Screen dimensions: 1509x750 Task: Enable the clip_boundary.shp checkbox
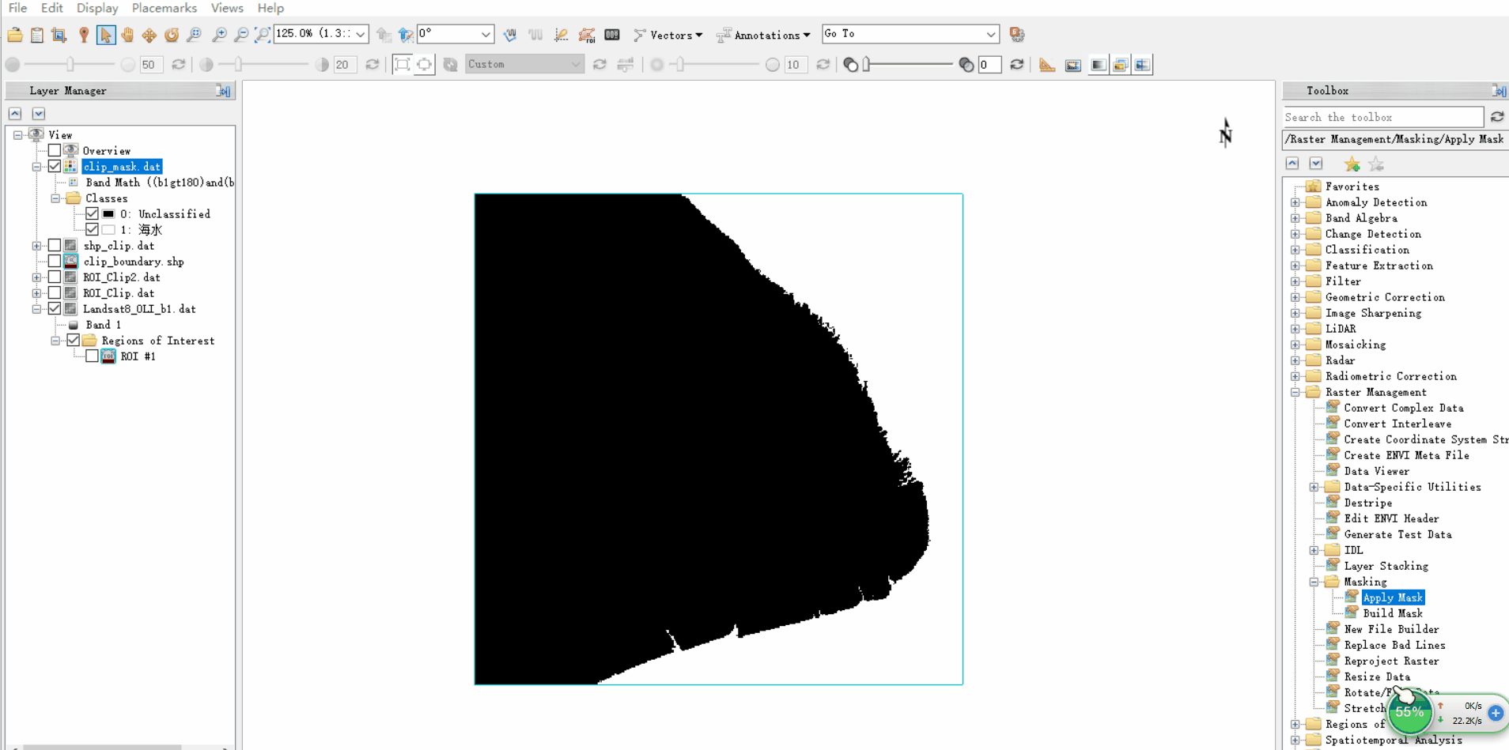(55, 261)
